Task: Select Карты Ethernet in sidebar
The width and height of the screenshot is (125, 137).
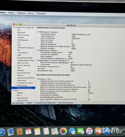Action: point(24,73)
